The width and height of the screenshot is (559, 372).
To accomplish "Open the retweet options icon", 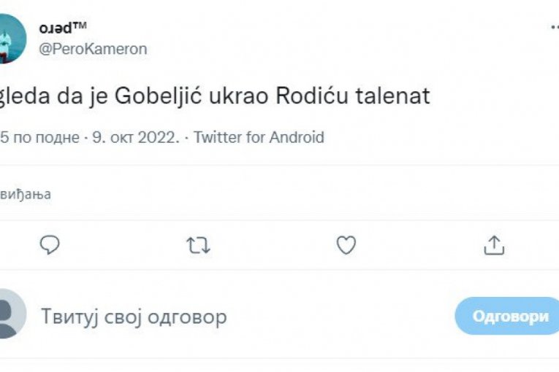I will click(197, 246).
